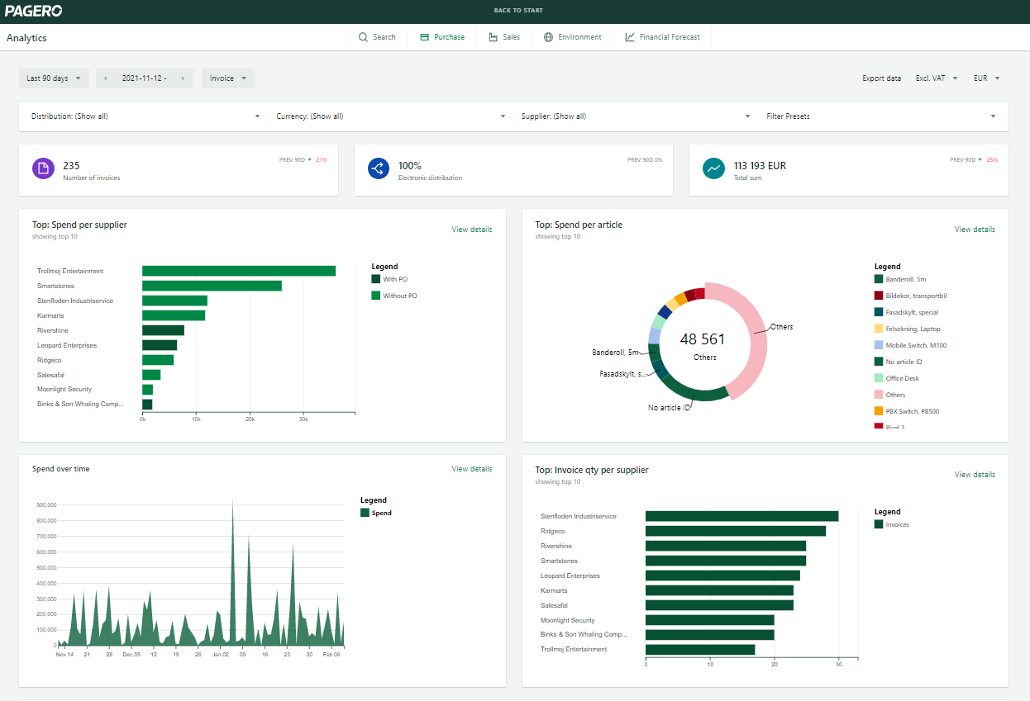The image size is (1030, 701).
Task: Select the Search icon in navigation bar
Action: click(362, 37)
